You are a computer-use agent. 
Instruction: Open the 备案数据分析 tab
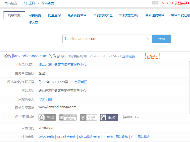[129, 15]
